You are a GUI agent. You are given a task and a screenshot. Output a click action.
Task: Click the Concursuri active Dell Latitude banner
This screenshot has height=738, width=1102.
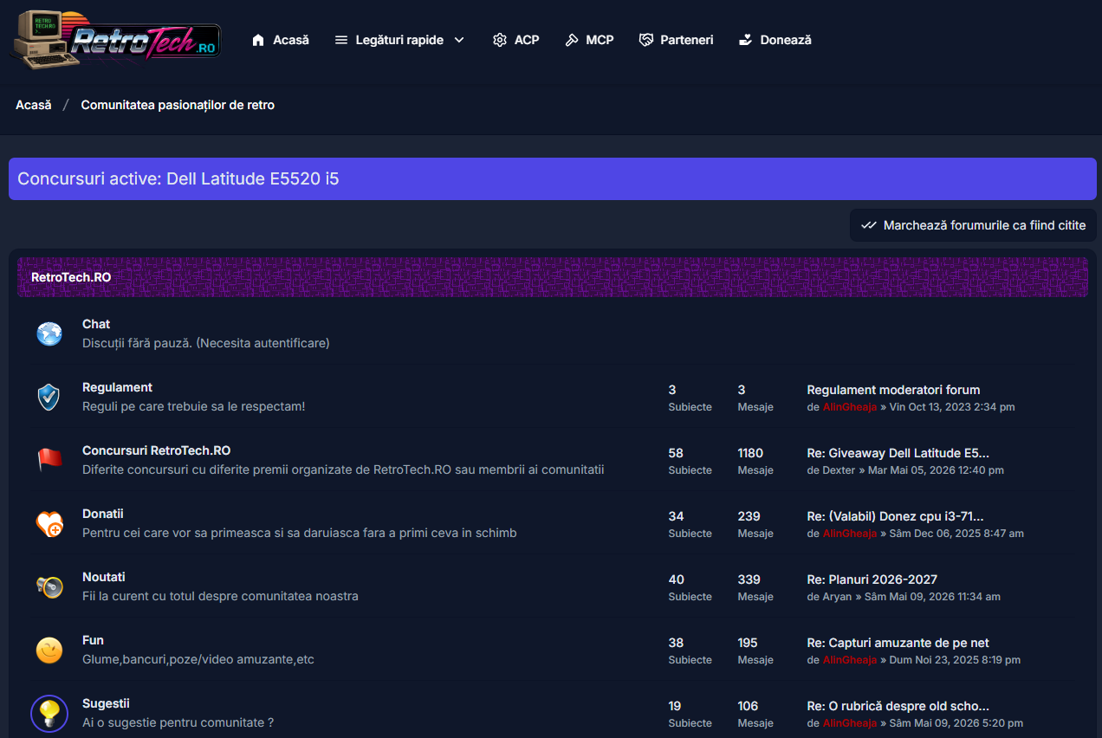pyautogui.click(x=553, y=178)
